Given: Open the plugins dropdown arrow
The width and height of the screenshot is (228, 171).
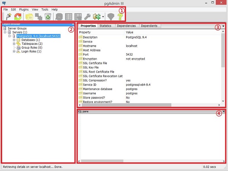Looking at the screenshot, I should pos(103,17).
